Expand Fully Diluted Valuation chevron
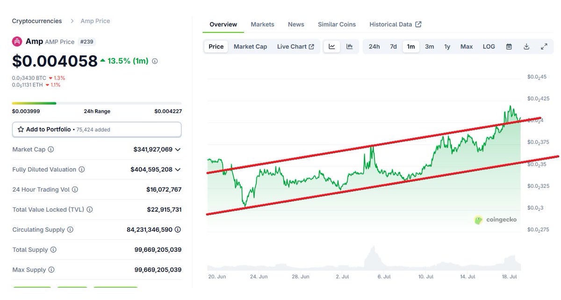This screenshot has height=300, width=561. (x=178, y=170)
